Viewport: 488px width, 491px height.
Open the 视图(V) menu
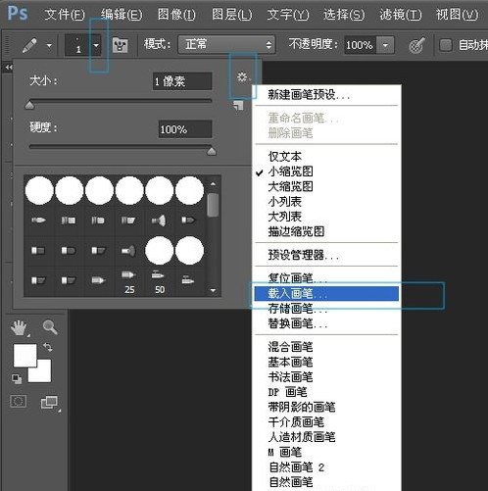457,15
